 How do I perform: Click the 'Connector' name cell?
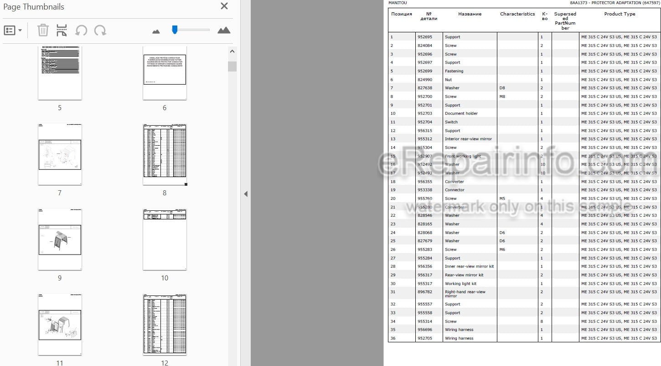454,190
